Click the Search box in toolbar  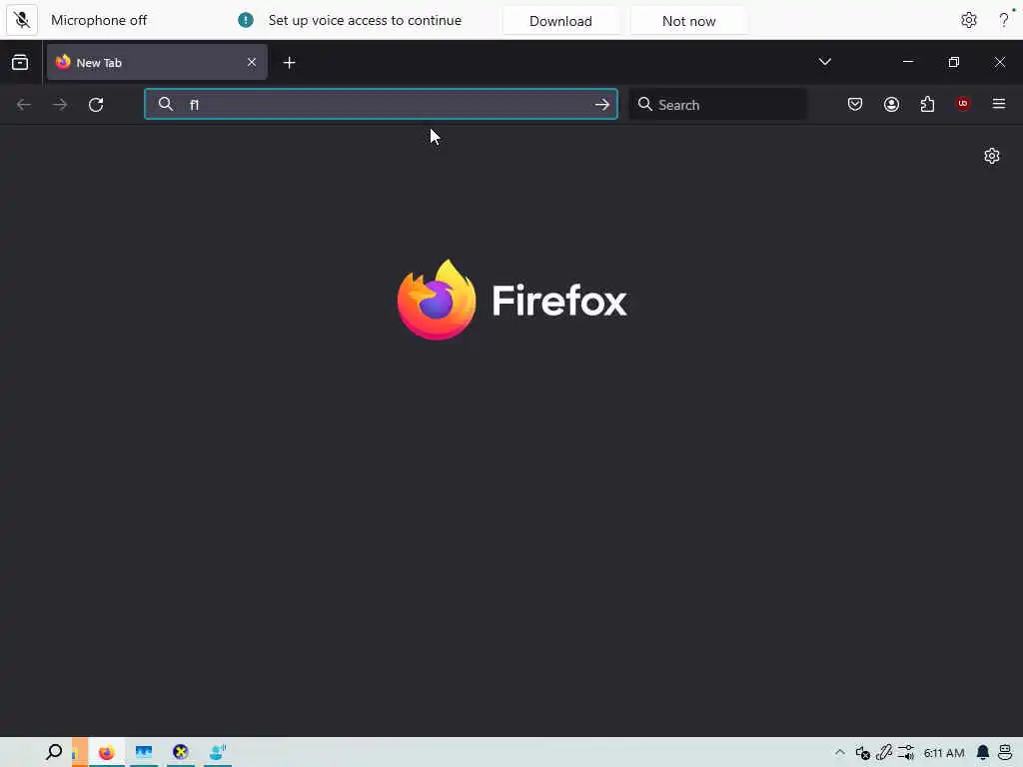[717, 104]
